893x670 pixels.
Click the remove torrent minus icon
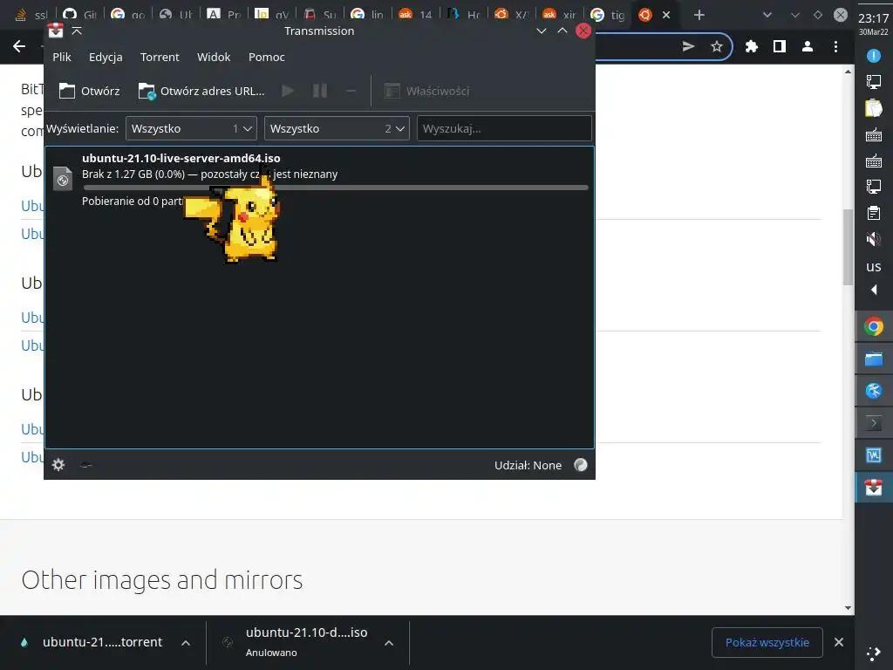(x=351, y=91)
